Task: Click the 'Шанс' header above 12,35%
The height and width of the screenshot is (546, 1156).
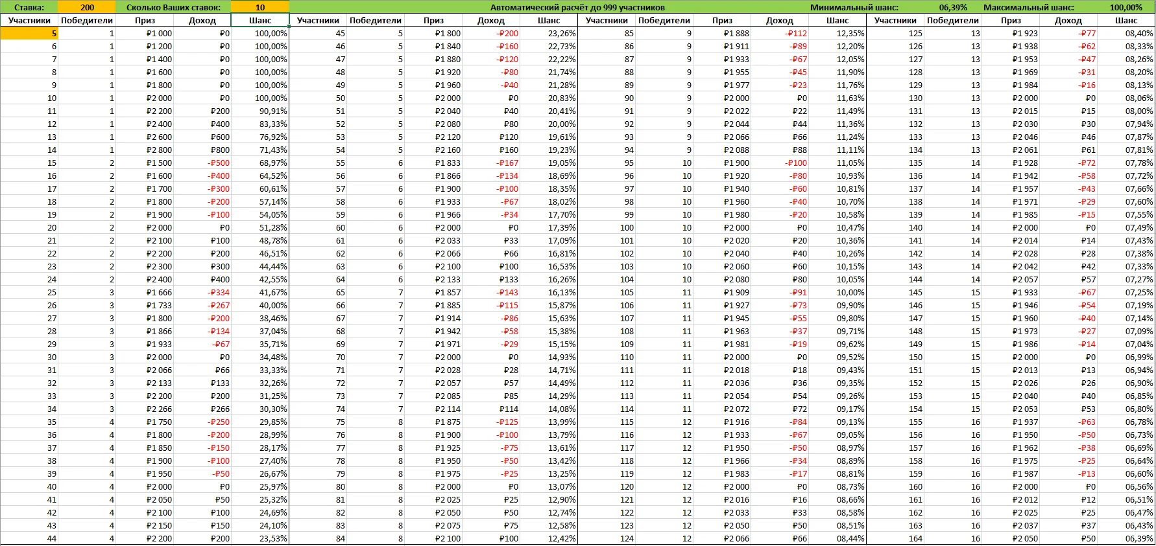Action: coord(837,20)
